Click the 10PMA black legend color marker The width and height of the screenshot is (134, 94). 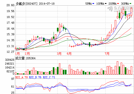pos(106,4)
